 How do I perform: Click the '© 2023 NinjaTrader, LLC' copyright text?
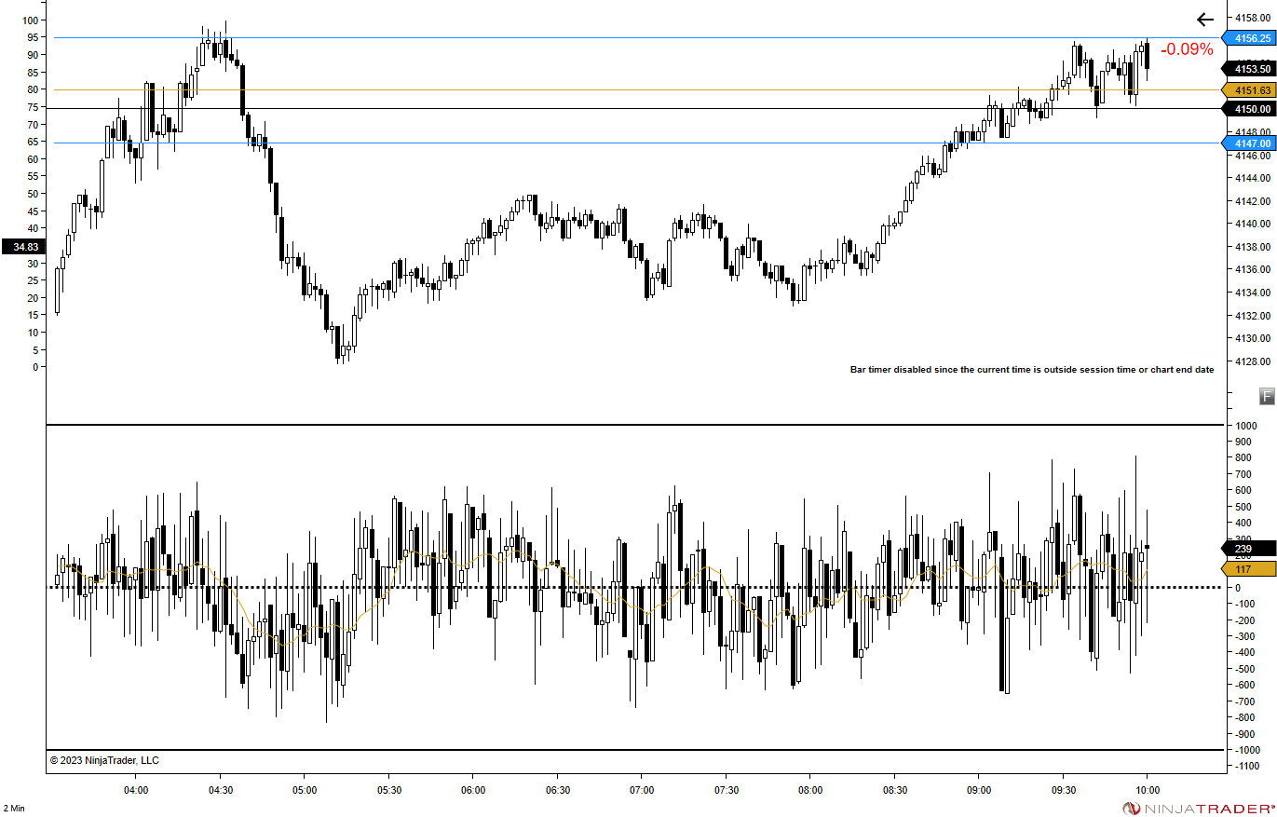point(104,760)
